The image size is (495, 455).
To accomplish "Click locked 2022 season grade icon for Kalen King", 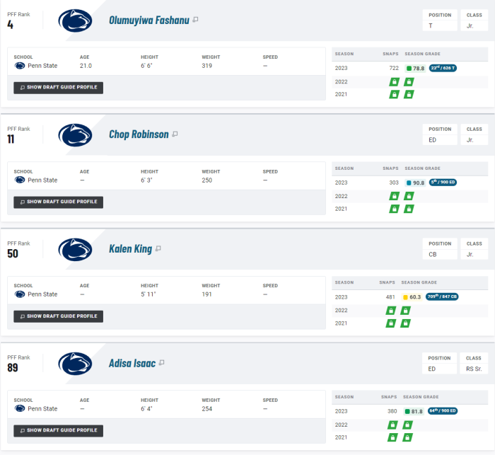I will click(x=405, y=311).
